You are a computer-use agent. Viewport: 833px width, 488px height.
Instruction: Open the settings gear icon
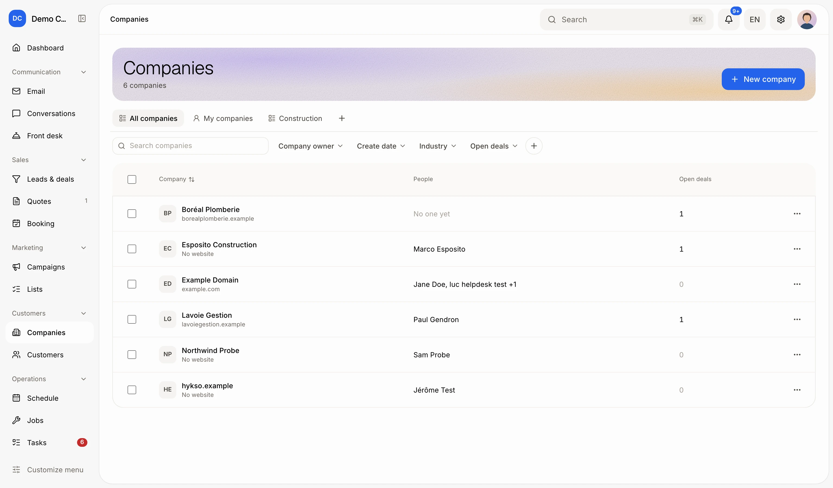coord(781,20)
